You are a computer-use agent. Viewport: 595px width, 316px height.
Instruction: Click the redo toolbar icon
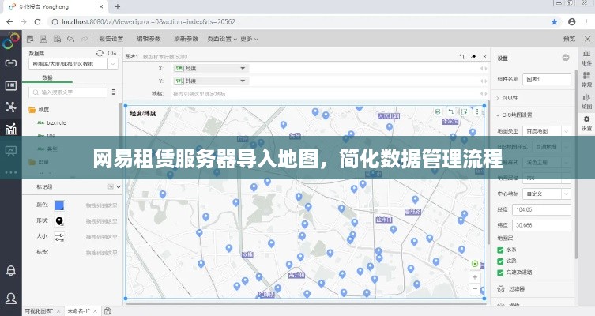85,39
